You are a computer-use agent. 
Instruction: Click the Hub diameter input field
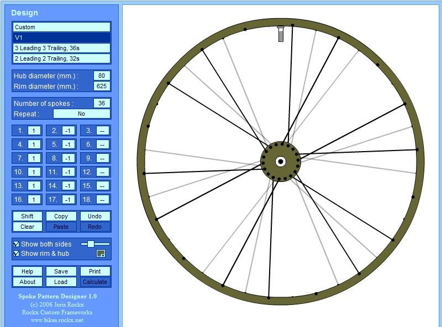coord(102,76)
